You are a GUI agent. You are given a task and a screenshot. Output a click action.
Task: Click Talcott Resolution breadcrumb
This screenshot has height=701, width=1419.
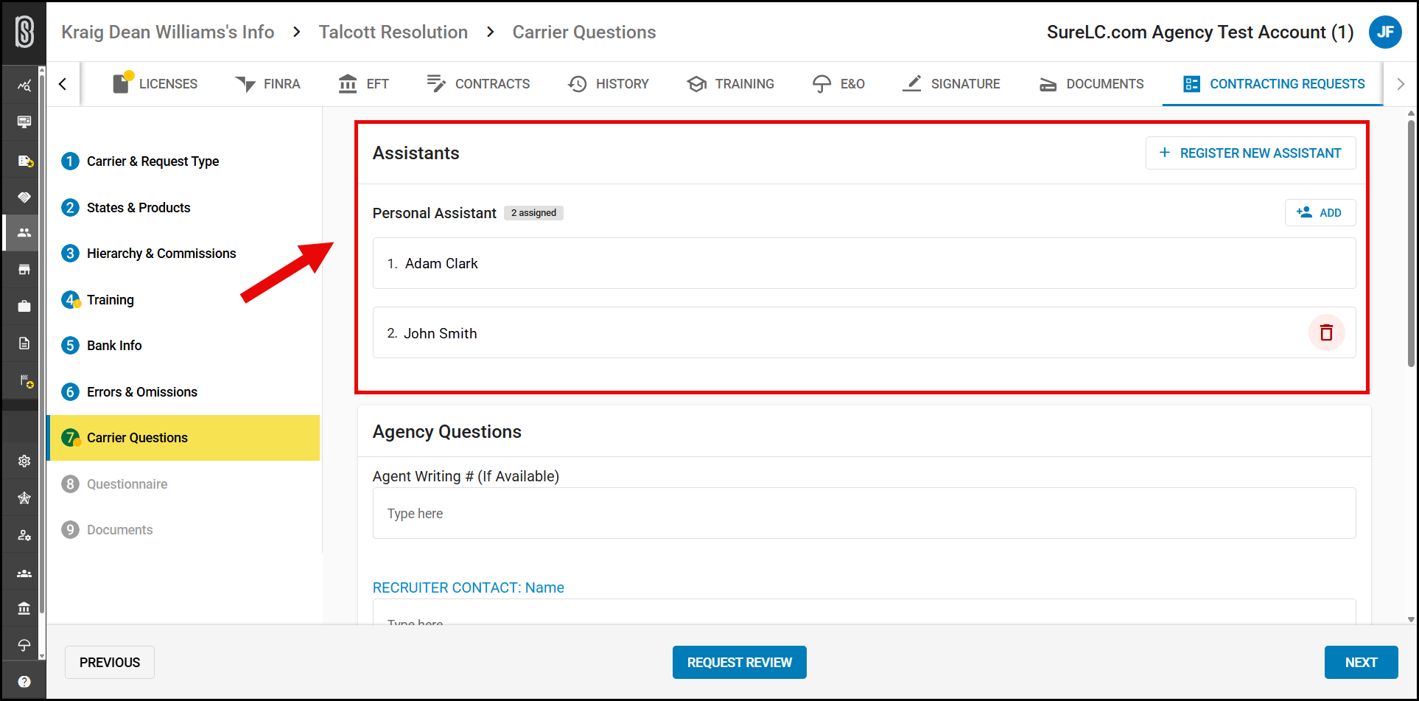[393, 32]
